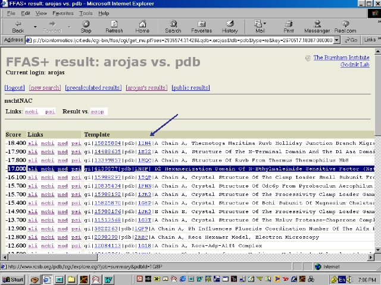Expand the Back button history arrow
381x285 pixels.
click(x=35, y=26)
